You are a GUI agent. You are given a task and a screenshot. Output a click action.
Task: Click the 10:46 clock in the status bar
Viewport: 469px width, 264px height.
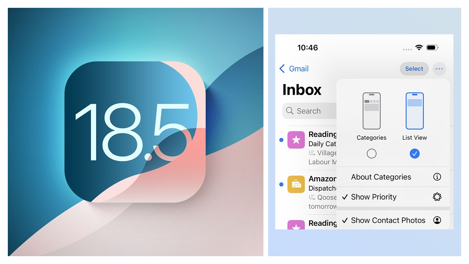(308, 48)
